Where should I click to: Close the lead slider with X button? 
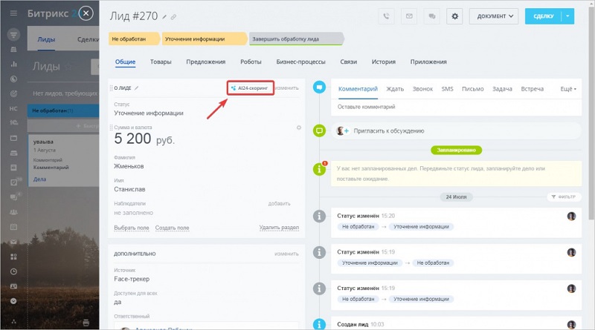tap(86, 13)
